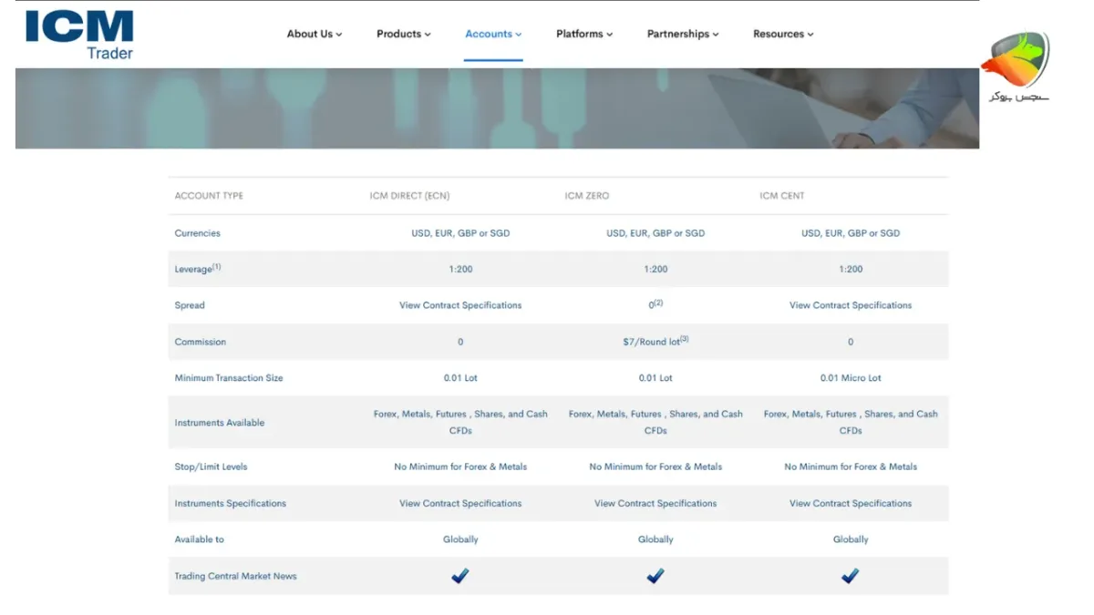Viewport: 1094px width, 615px height.
Task: Open ICM CENT Spread View Contract Specifications
Action: [x=851, y=305]
